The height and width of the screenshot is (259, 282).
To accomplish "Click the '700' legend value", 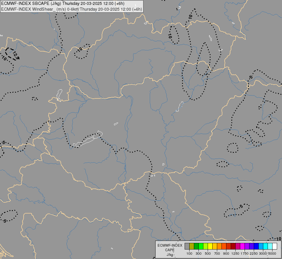I will click(x=217, y=254).
